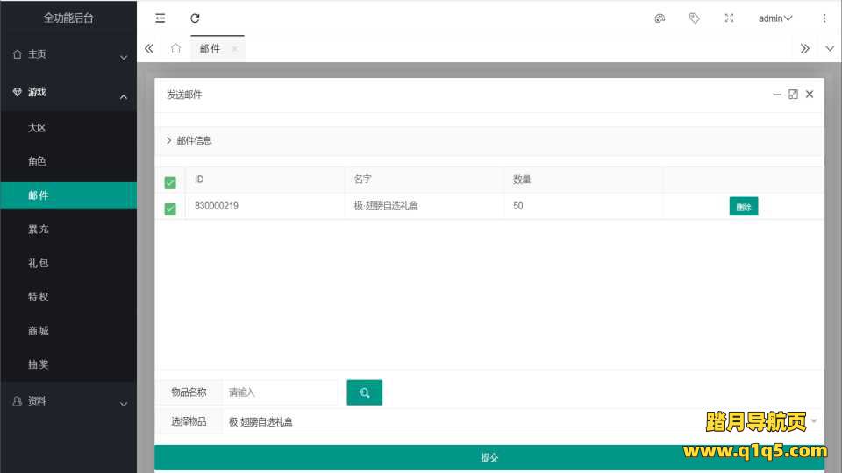
Task: Click the tag note icon
Action: point(694,18)
